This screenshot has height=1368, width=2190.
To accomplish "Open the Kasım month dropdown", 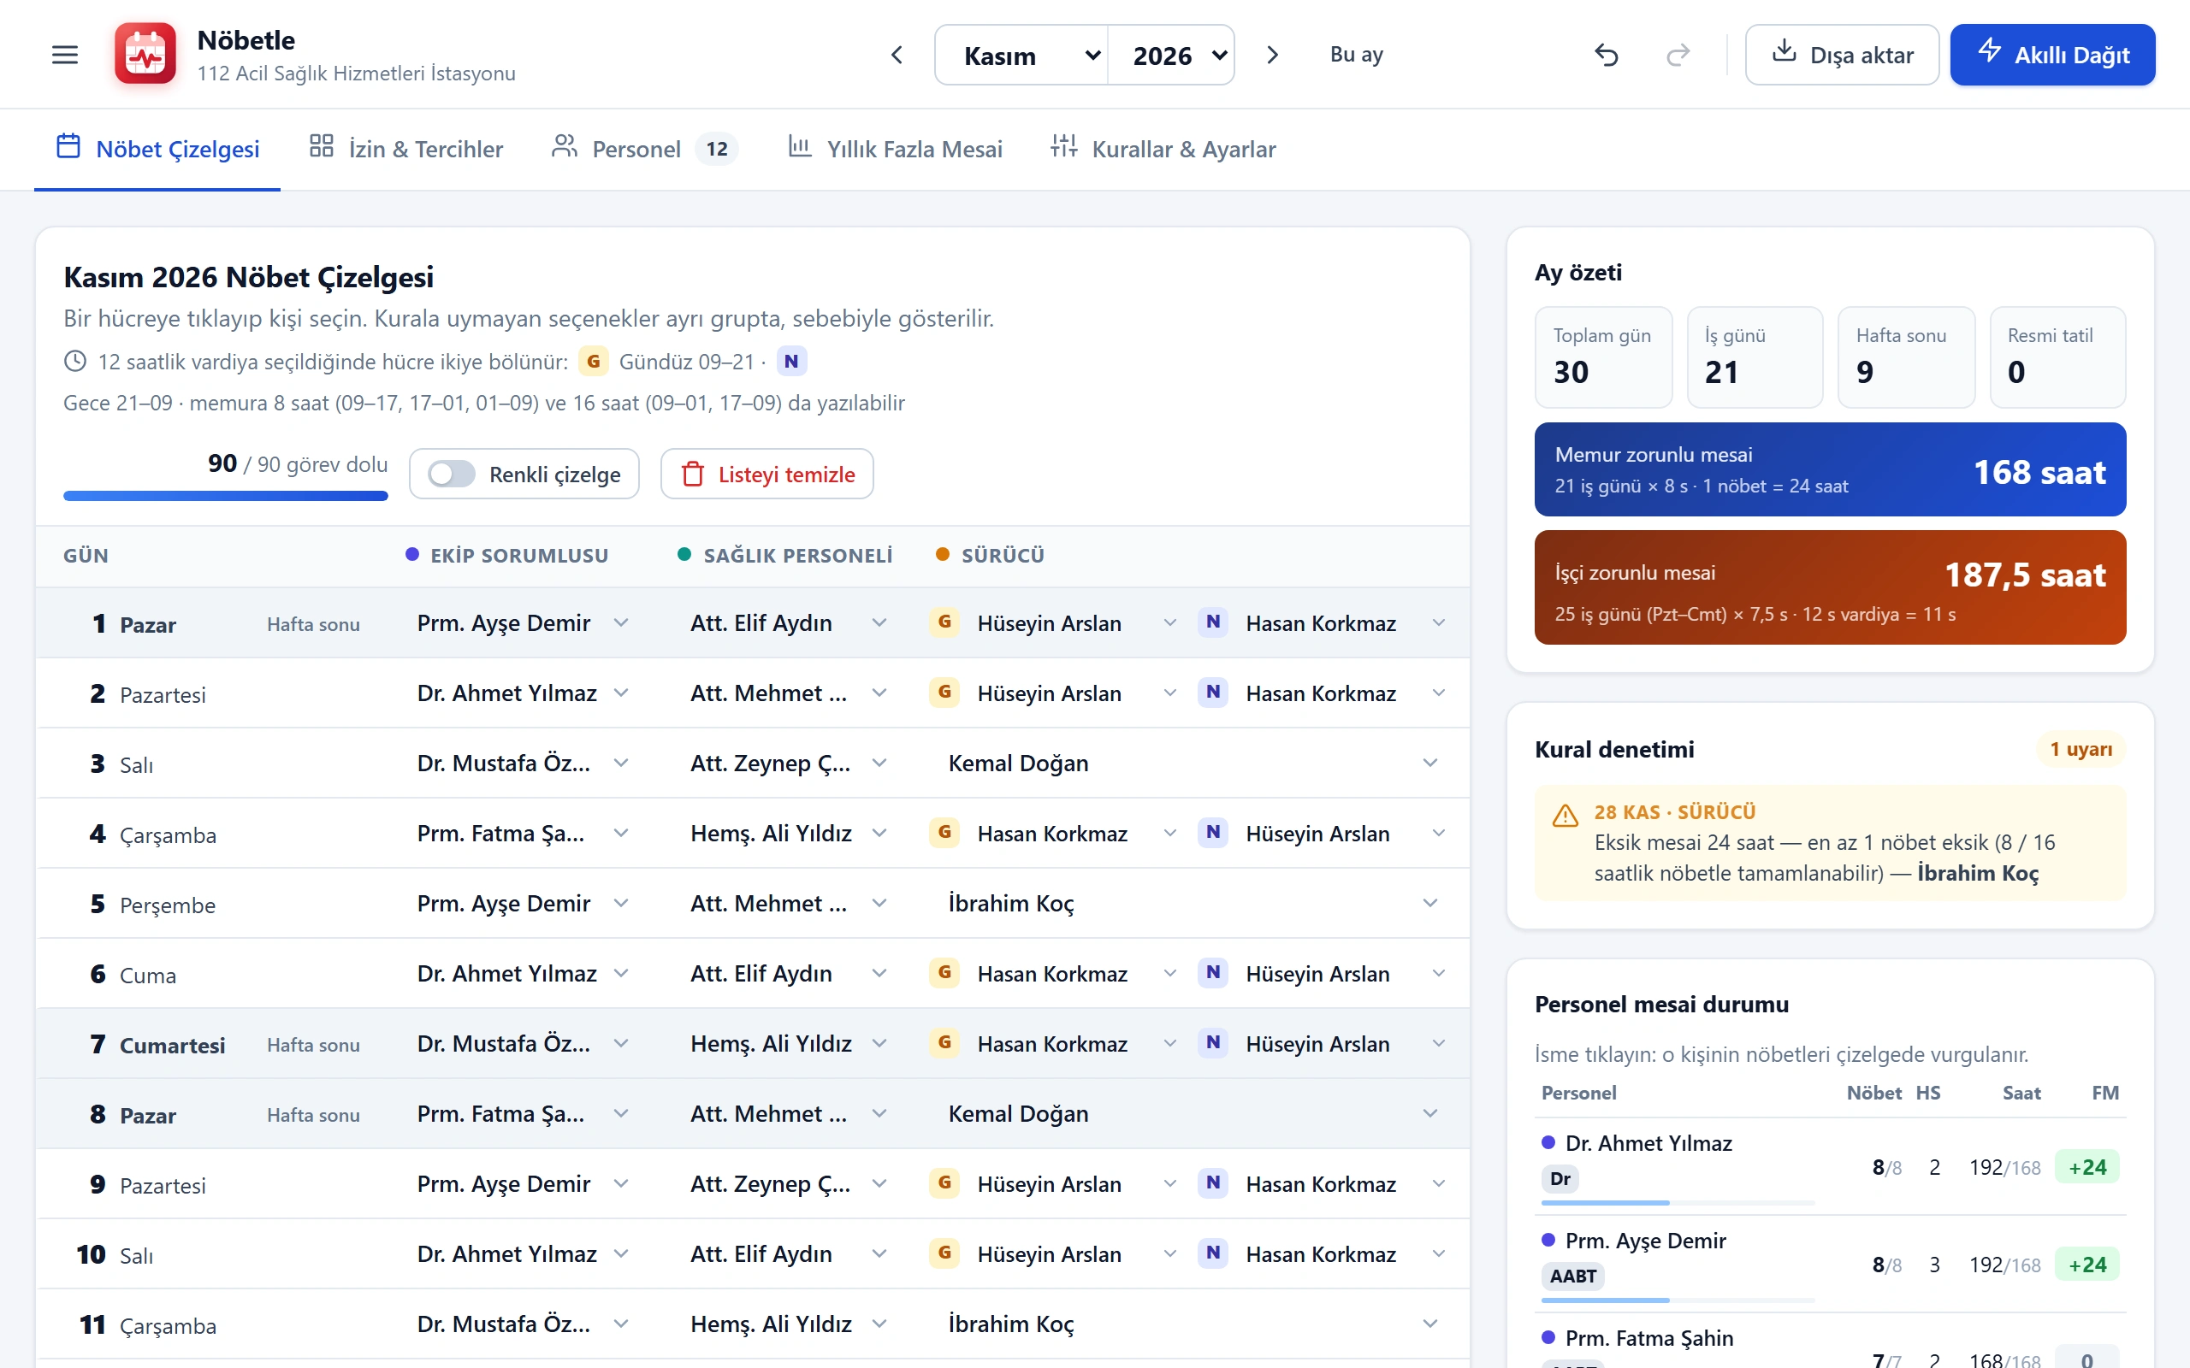I will point(1021,56).
